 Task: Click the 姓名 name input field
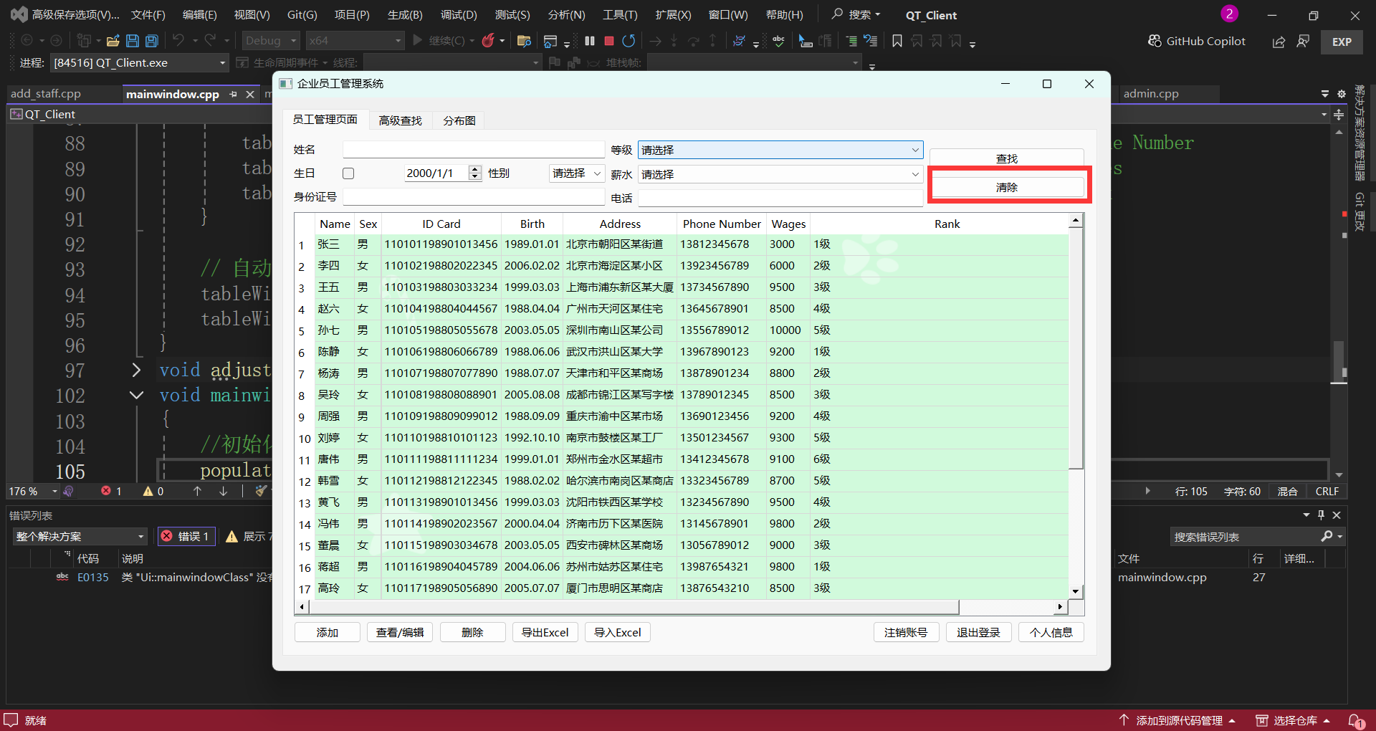tap(474, 149)
